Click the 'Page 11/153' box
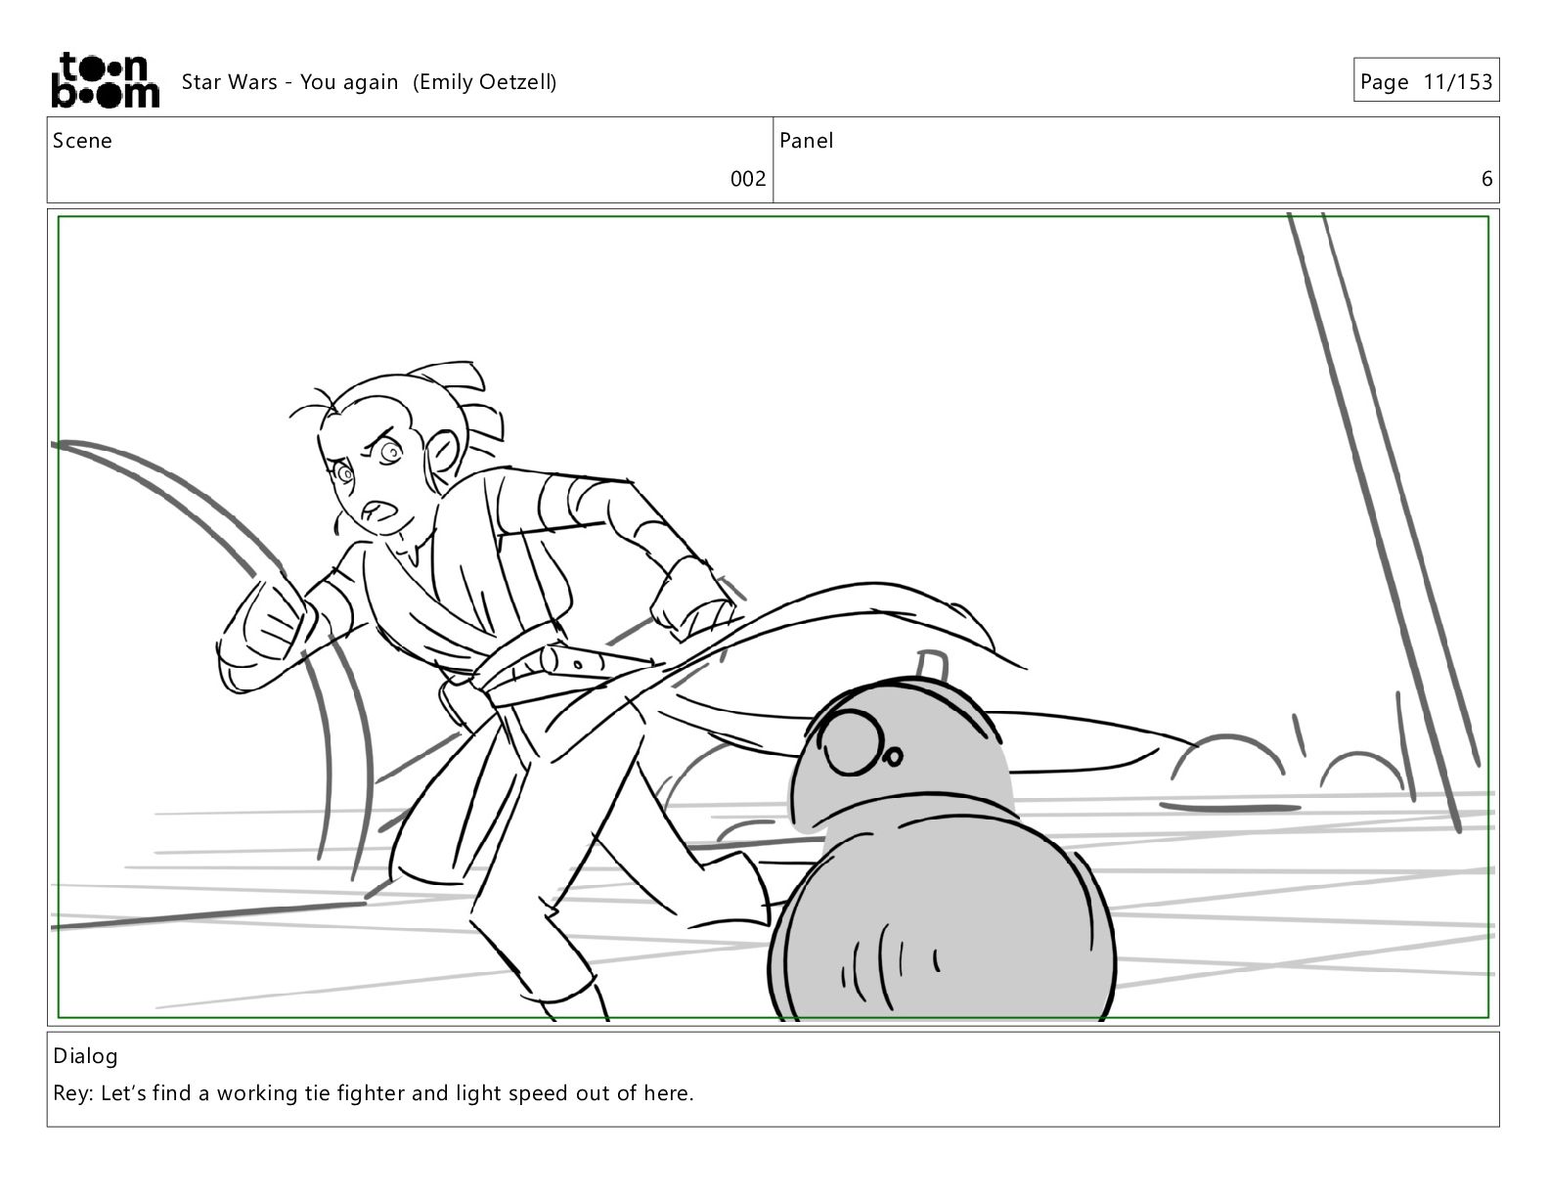This screenshot has width=1549, height=1197. pyautogui.click(x=1427, y=81)
